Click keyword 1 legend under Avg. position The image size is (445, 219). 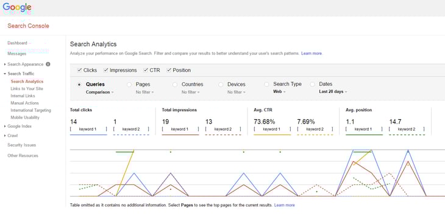click(364, 129)
